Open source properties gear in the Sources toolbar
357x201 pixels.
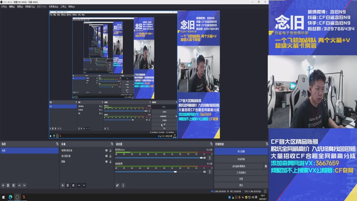point(73,185)
